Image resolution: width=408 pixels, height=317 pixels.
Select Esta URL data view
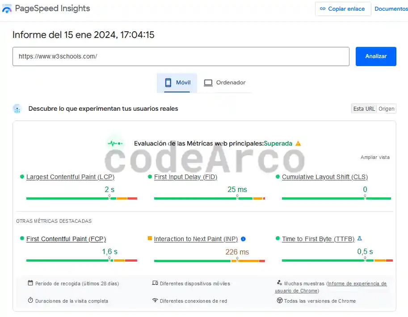(364, 108)
